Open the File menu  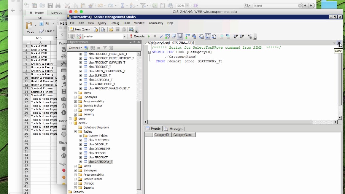[x=72, y=23]
